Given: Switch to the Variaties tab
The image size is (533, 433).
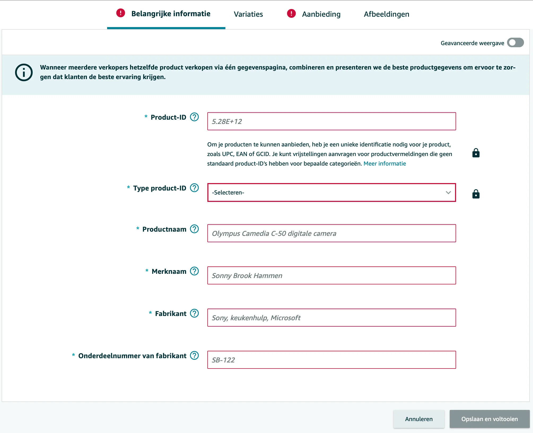Looking at the screenshot, I should (x=248, y=14).
